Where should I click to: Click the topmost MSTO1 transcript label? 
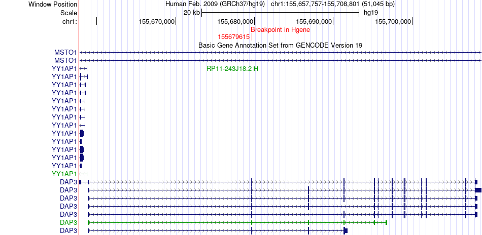(x=65, y=52)
